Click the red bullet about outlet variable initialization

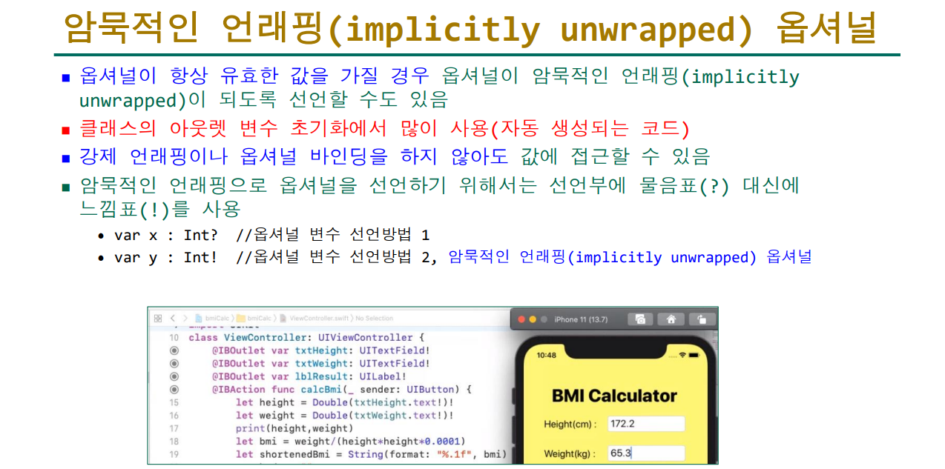tap(384, 128)
